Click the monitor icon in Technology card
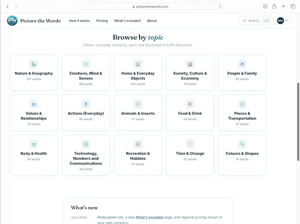The height and width of the screenshot is (224, 300). coord(86,144)
